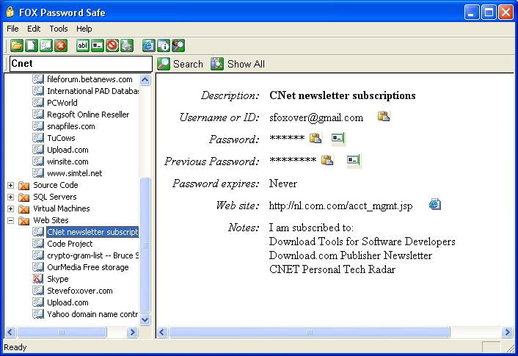The width and height of the screenshot is (518, 356).
Task: Copy the Previous Password via clipboard icon
Action: pos(327,160)
